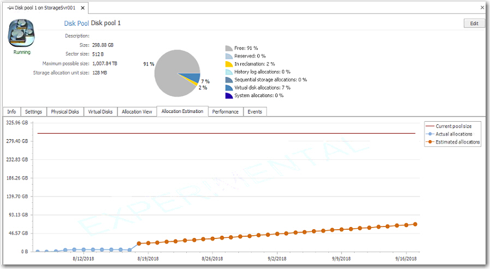Click the Estimated allocations legend marker
The height and width of the screenshot is (269, 490).
(430, 142)
